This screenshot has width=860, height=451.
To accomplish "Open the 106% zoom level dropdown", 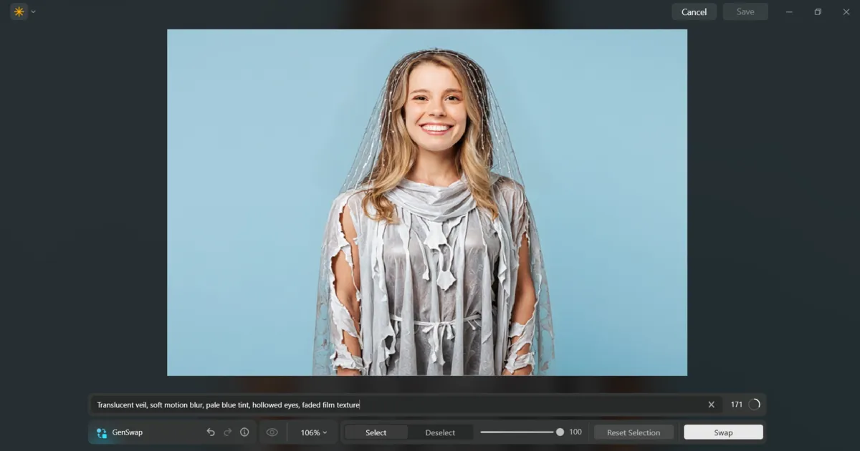I will pyautogui.click(x=311, y=432).
